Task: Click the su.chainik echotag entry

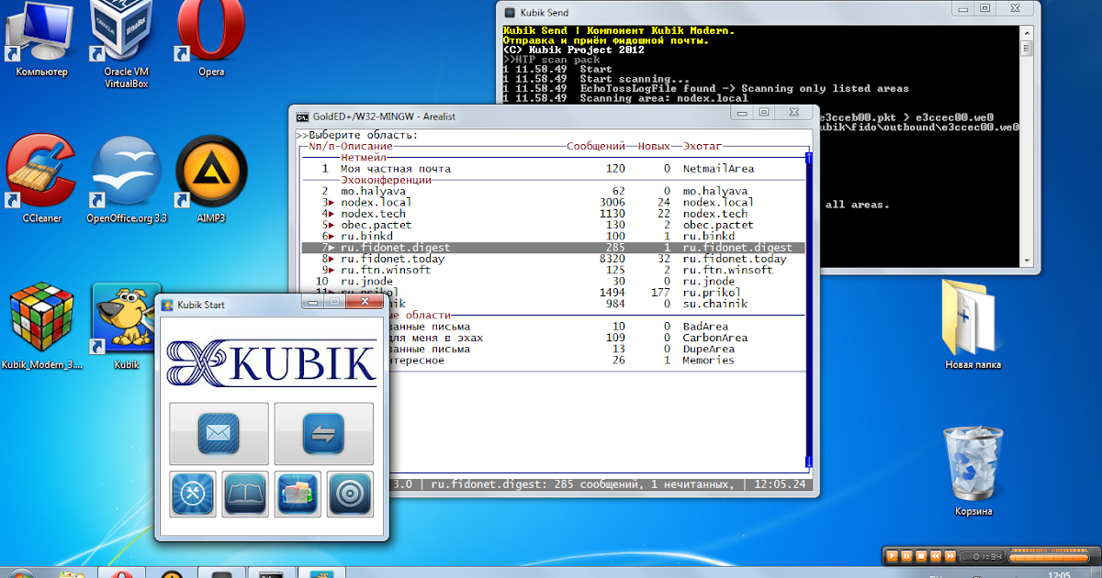Action: pos(715,304)
